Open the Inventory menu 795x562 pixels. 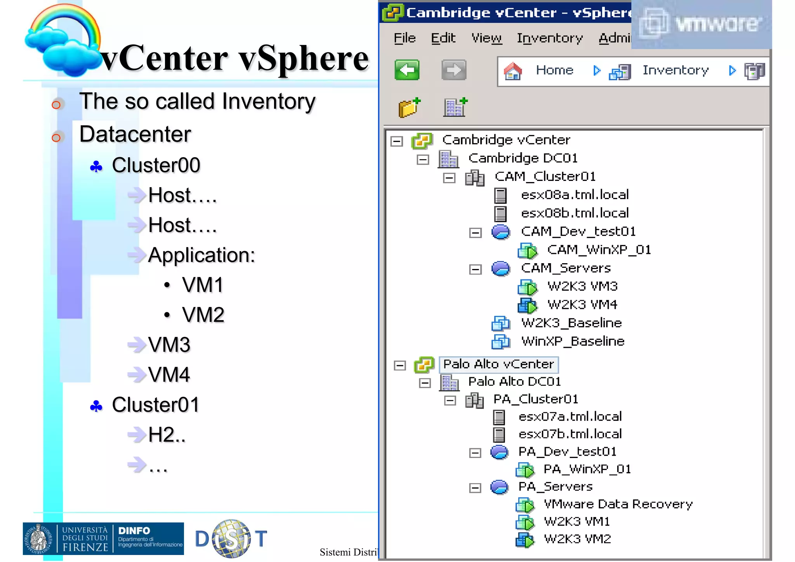point(550,38)
